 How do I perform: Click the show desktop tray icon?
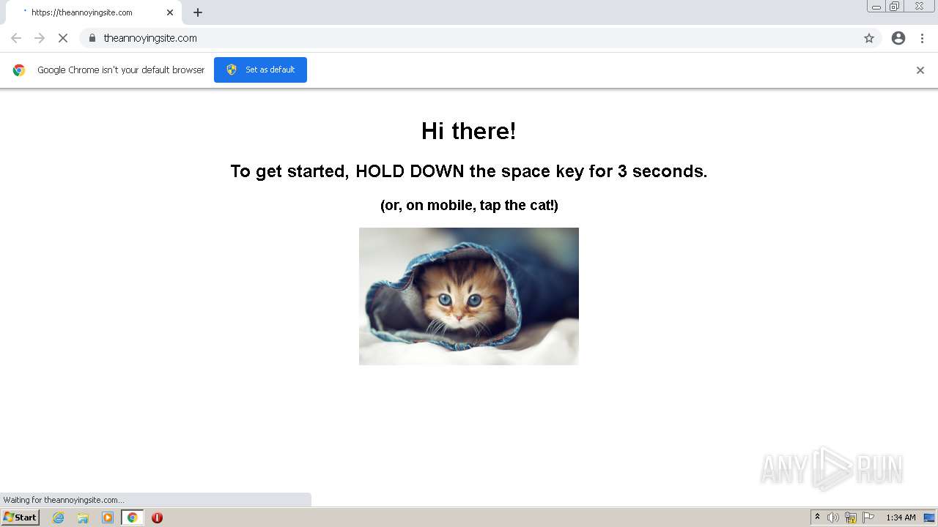coord(929,517)
